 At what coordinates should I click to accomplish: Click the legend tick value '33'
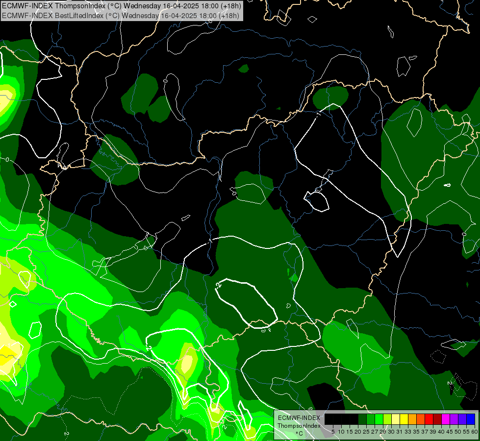408,432
